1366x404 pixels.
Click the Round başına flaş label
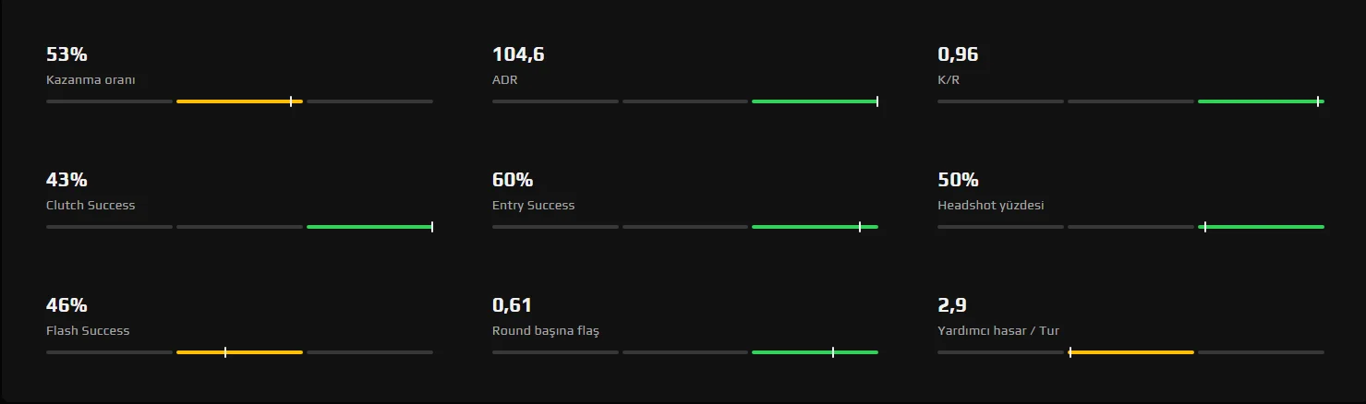(x=545, y=331)
